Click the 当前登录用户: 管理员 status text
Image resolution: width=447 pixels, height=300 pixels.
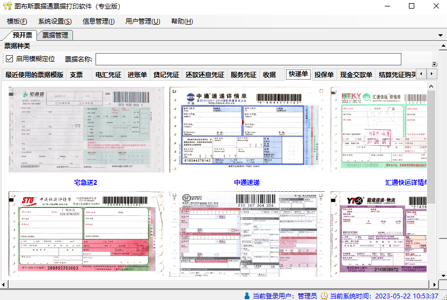pos(284,296)
